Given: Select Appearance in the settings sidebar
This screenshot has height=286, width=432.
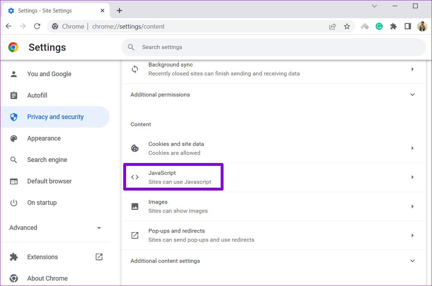Looking at the screenshot, I should pos(44,138).
